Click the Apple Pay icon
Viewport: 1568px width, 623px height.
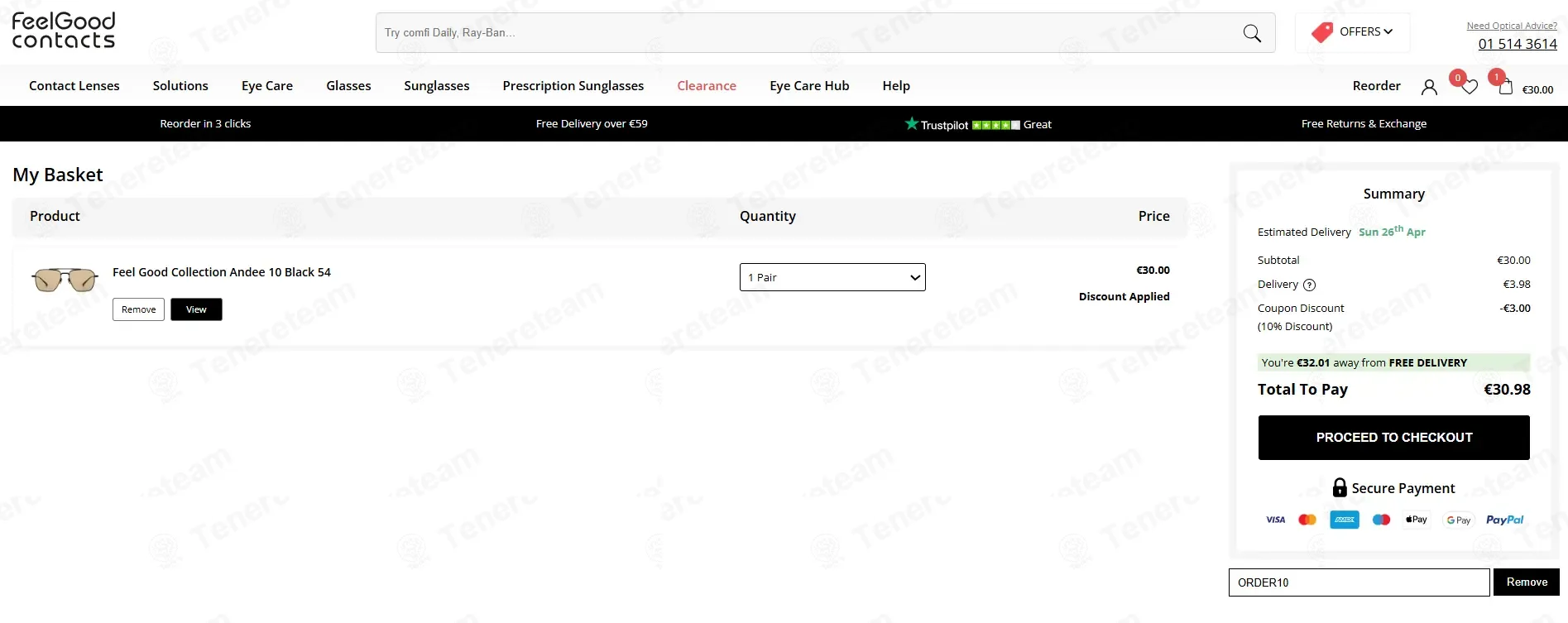pos(1417,520)
